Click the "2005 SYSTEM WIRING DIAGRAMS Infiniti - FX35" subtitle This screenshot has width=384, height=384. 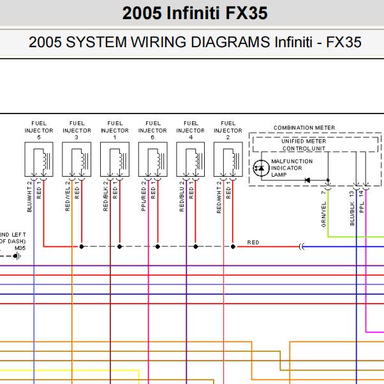pos(195,42)
